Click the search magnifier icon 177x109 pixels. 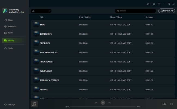point(118,11)
